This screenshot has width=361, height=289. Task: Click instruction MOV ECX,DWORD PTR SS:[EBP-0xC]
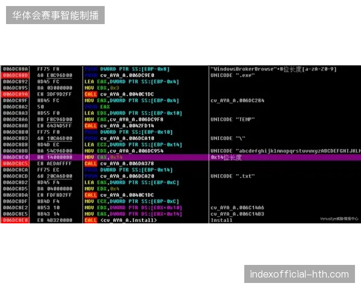tap(132, 201)
